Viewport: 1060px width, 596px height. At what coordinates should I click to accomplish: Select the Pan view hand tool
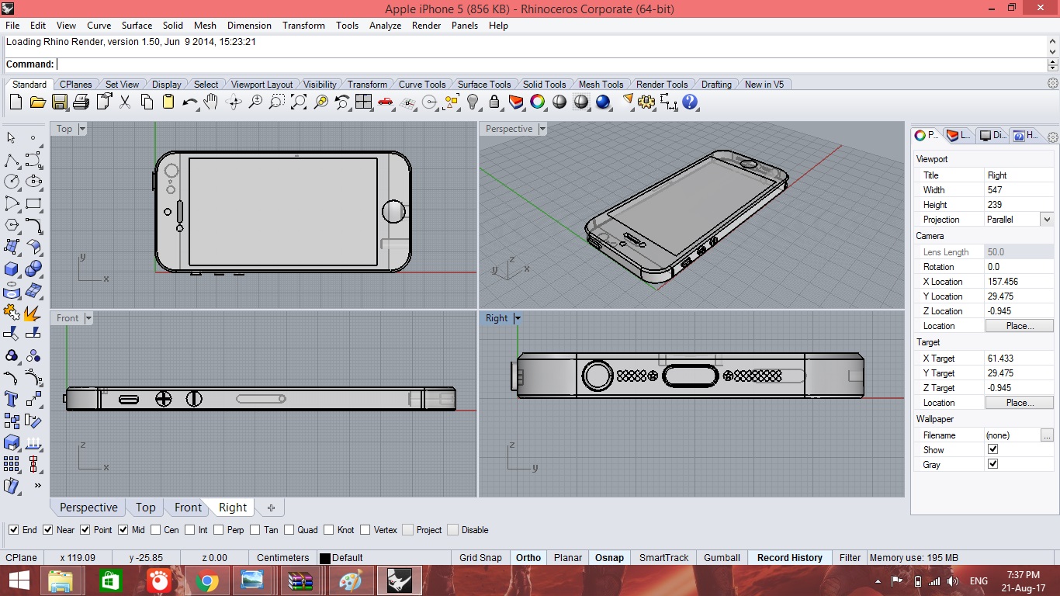pyautogui.click(x=211, y=102)
